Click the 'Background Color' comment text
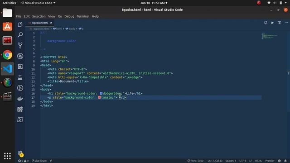This screenshot has width=290, height=163. tap(62, 41)
